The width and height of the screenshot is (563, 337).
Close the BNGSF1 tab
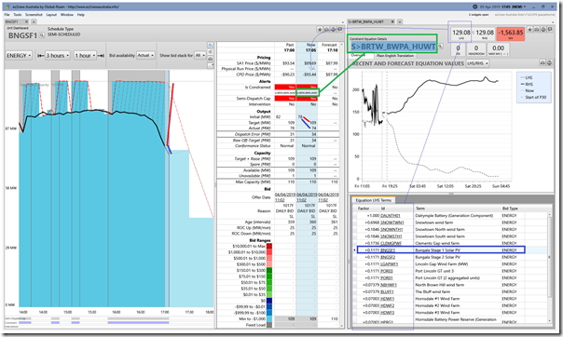pos(27,21)
